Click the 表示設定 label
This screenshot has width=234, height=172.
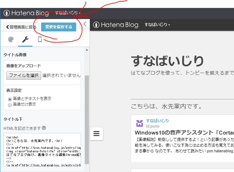pos(14,90)
